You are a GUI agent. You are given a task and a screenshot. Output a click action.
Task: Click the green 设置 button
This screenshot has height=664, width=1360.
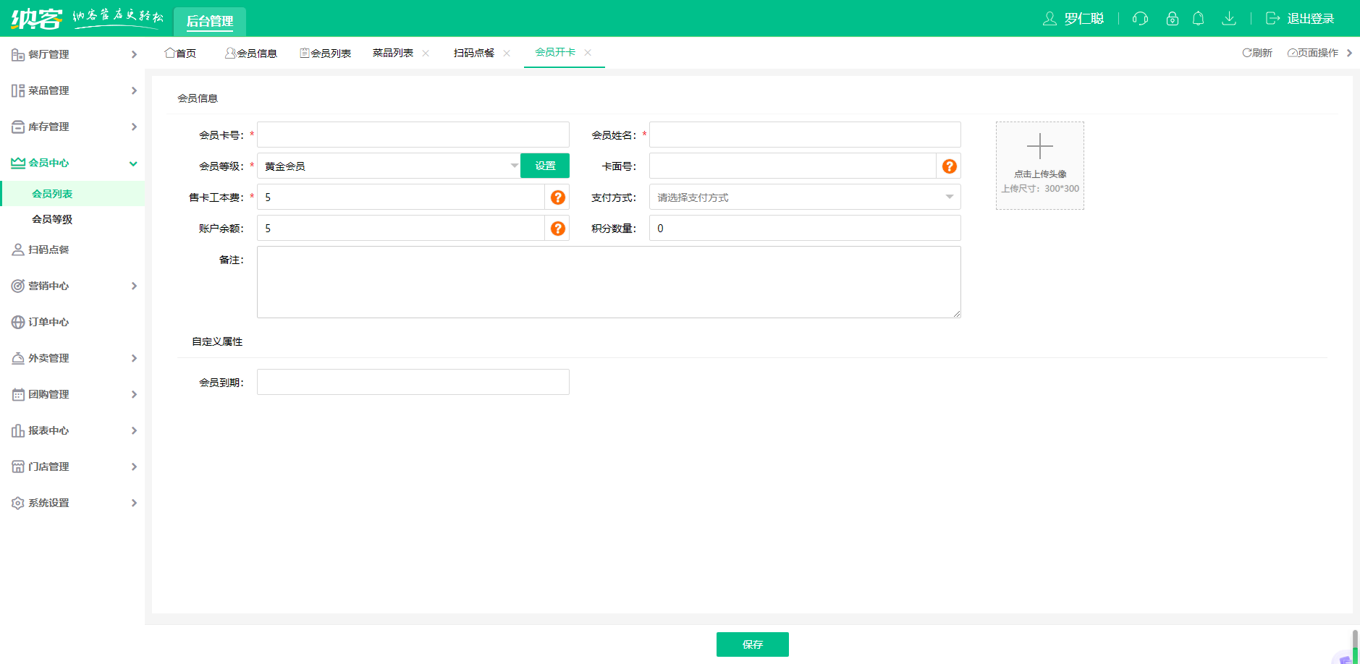pos(545,166)
